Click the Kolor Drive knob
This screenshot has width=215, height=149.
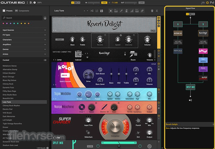[x=88, y=74]
